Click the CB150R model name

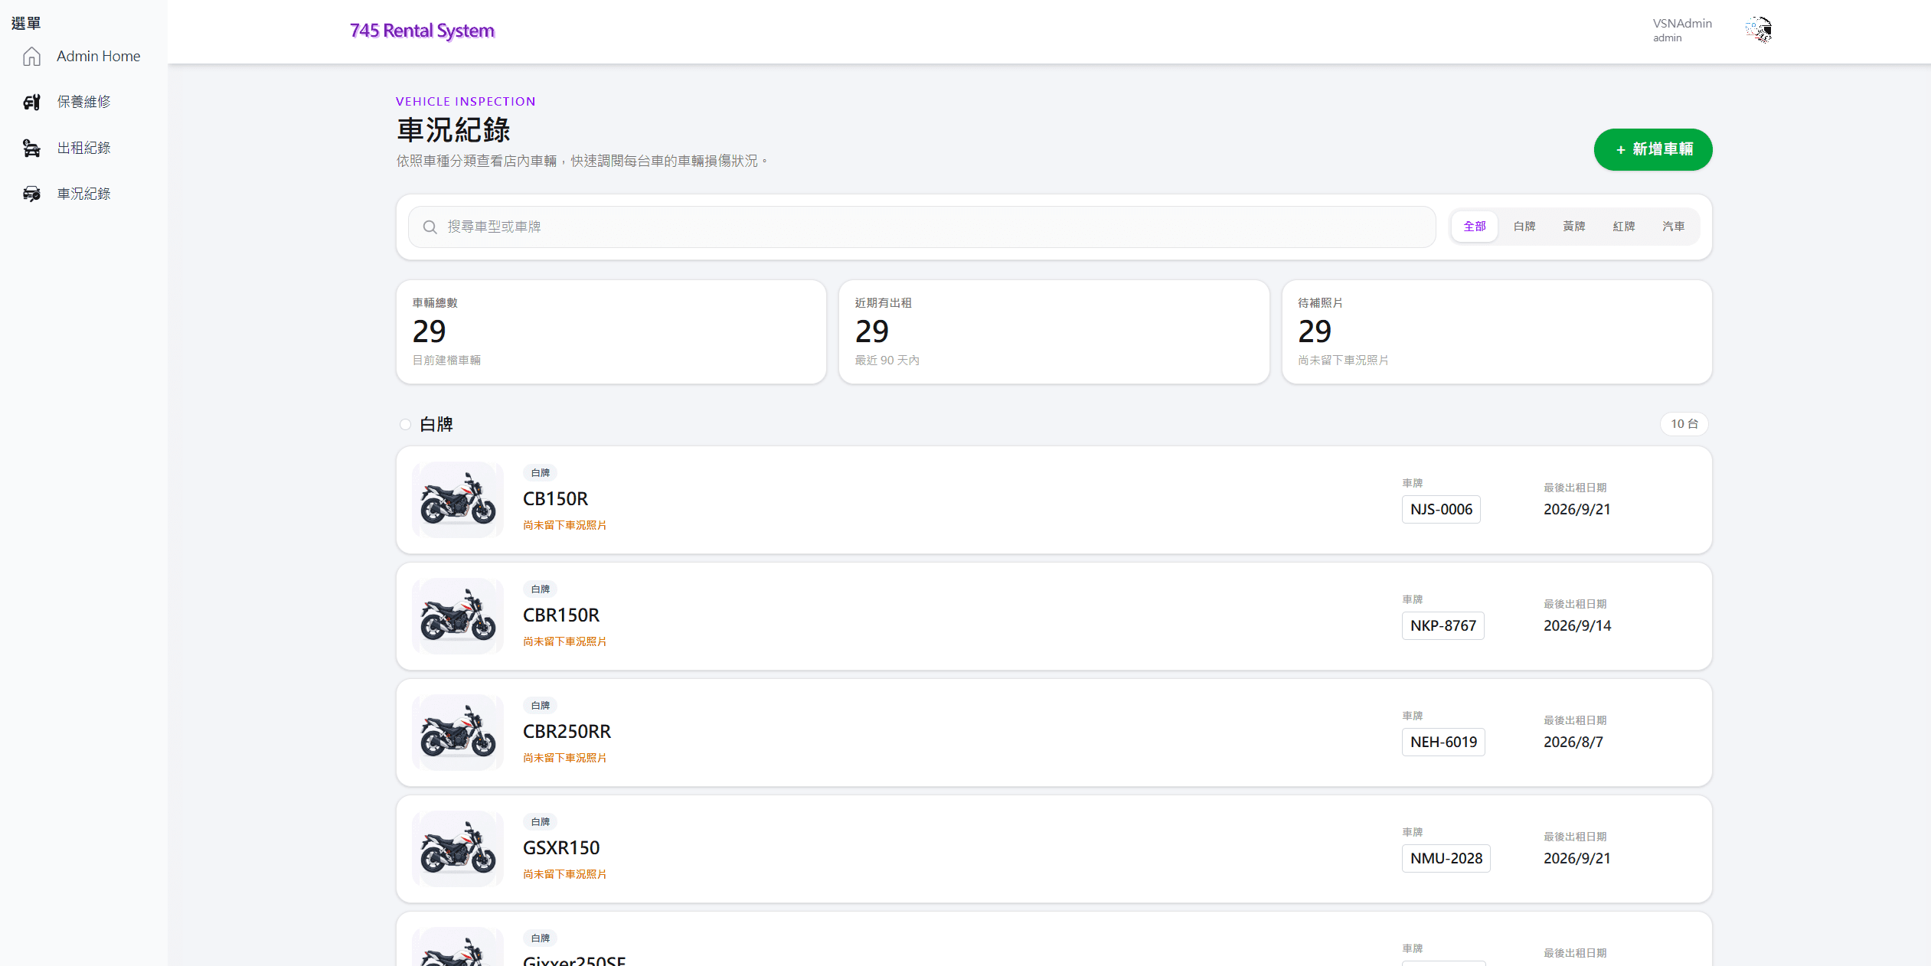(555, 499)
